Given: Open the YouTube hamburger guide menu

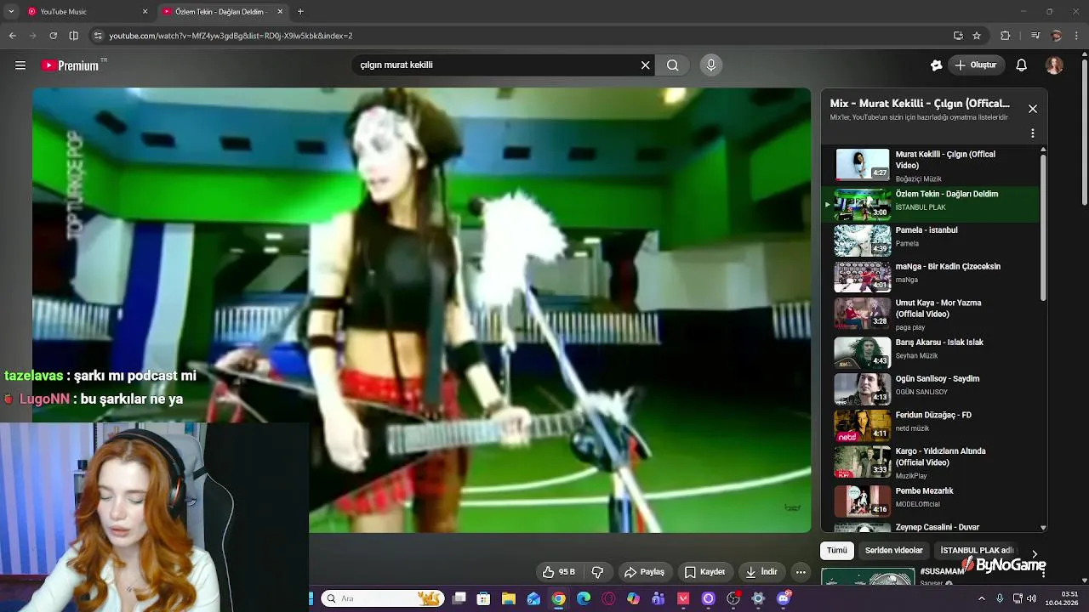Looking at the screenshot, I should tap(20, 65).
